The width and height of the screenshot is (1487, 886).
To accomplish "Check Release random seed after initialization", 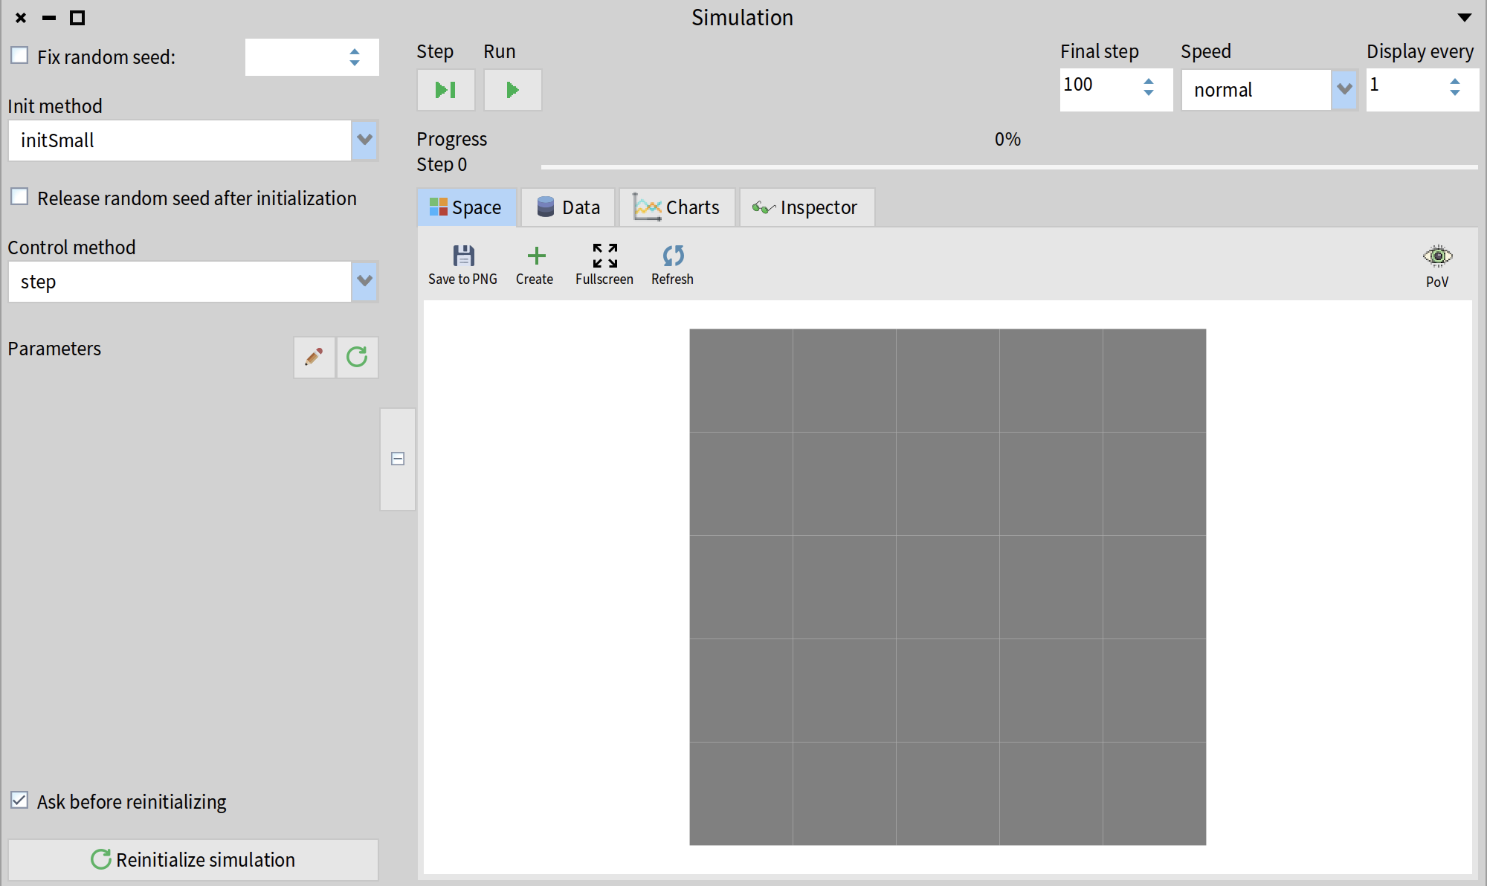I will tap(20, 197).
